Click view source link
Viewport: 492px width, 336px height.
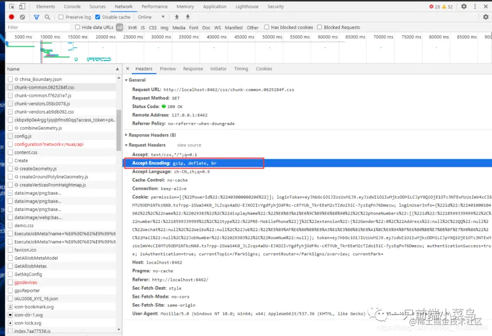coord(189,145)
